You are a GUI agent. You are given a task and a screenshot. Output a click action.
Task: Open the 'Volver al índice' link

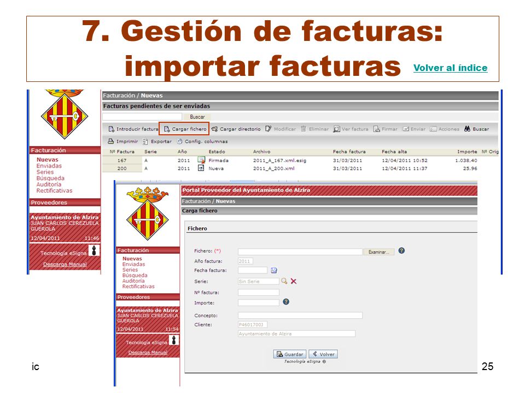(x=450, y=68)
